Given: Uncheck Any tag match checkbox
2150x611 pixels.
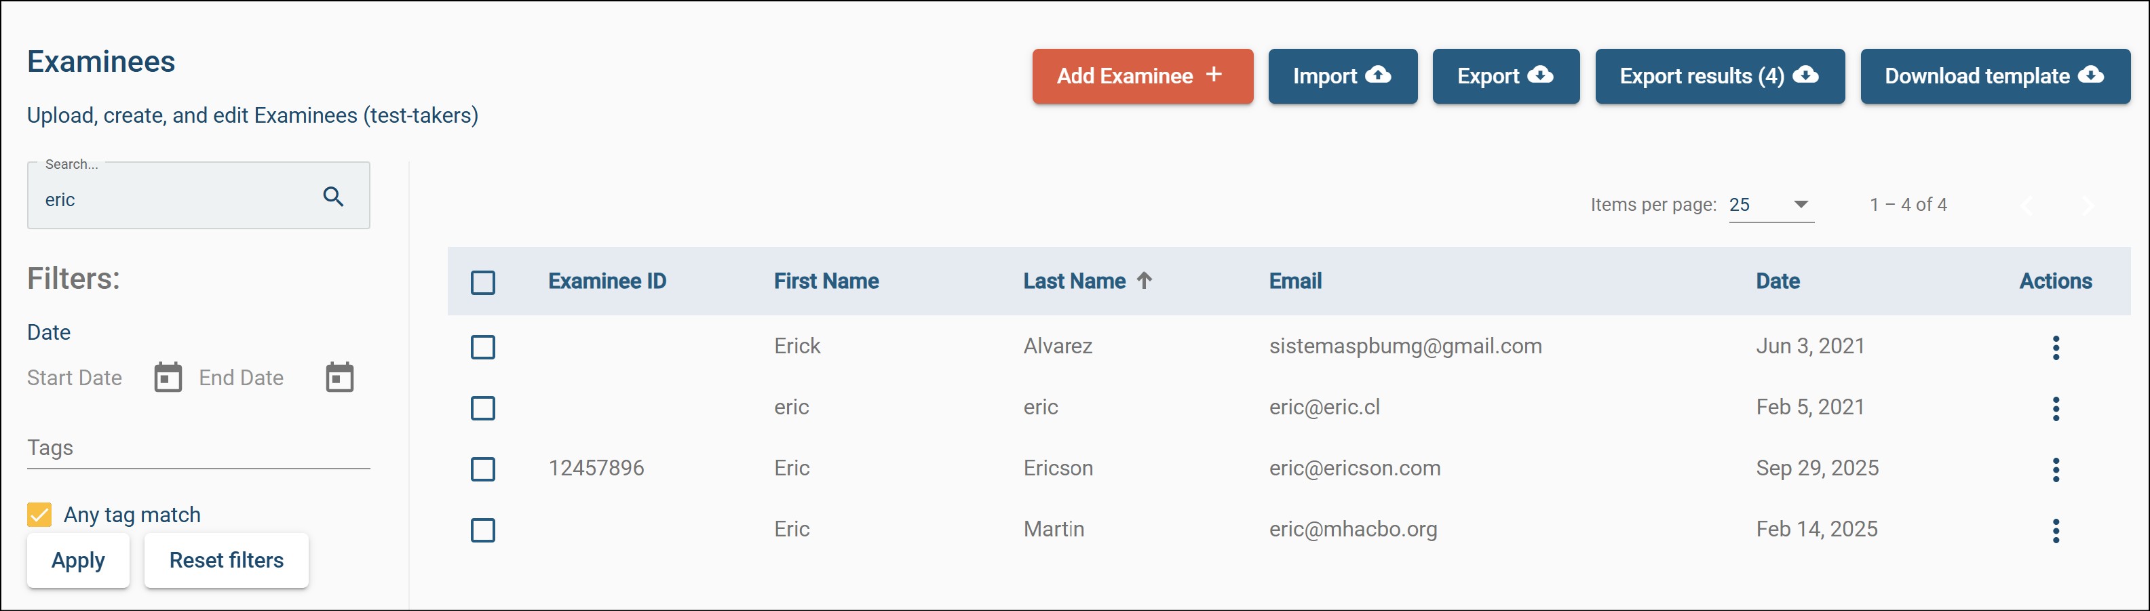Looking at the screenshot, I should (39, 514).
